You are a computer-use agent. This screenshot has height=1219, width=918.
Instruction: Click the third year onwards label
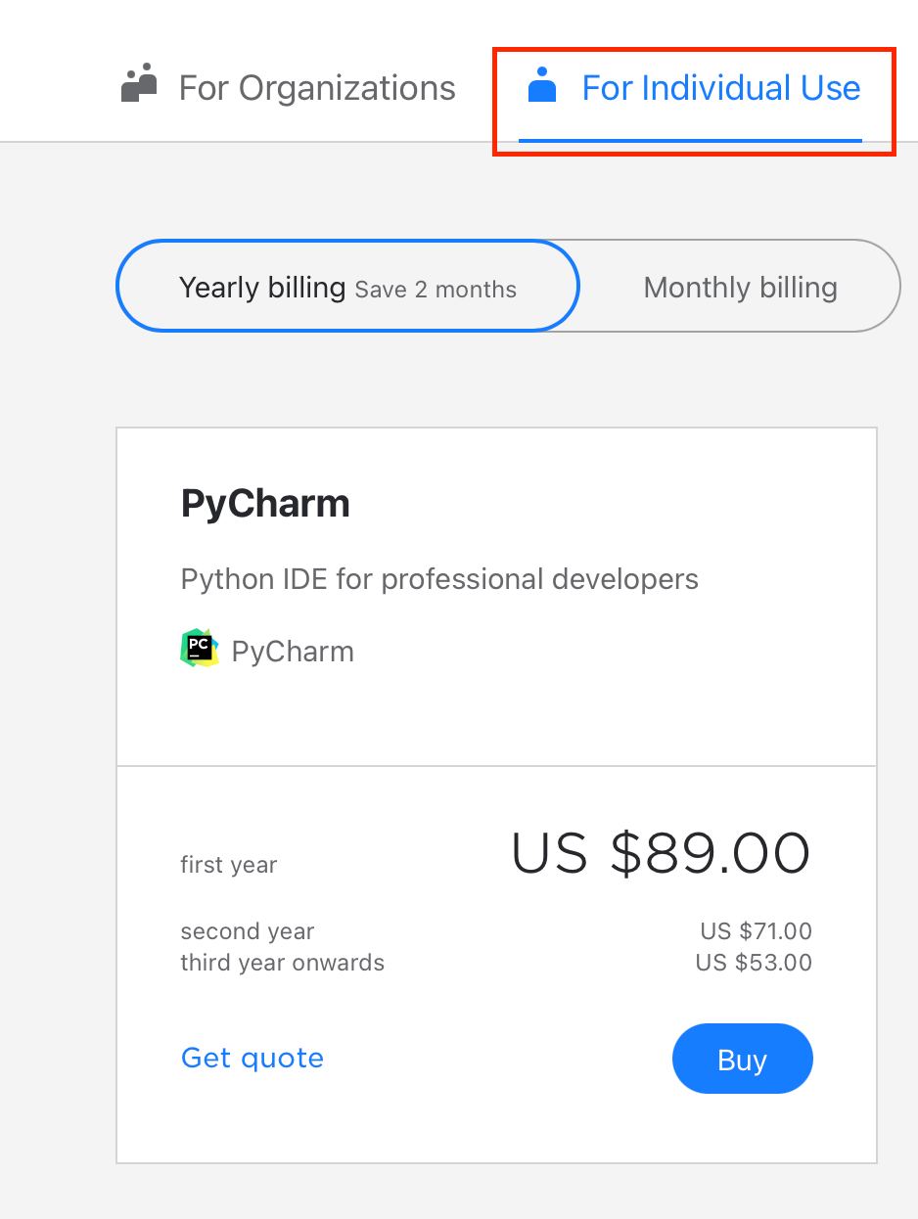pyautogui.click(x=282, y=963)
